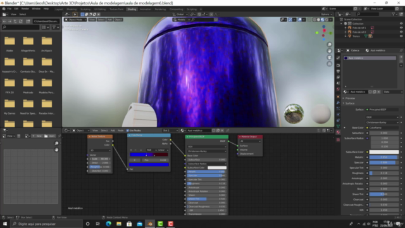Viewport: 405px width, 228px height.
Task: Toggle viewport gizmos display
Action: point(290,20)
